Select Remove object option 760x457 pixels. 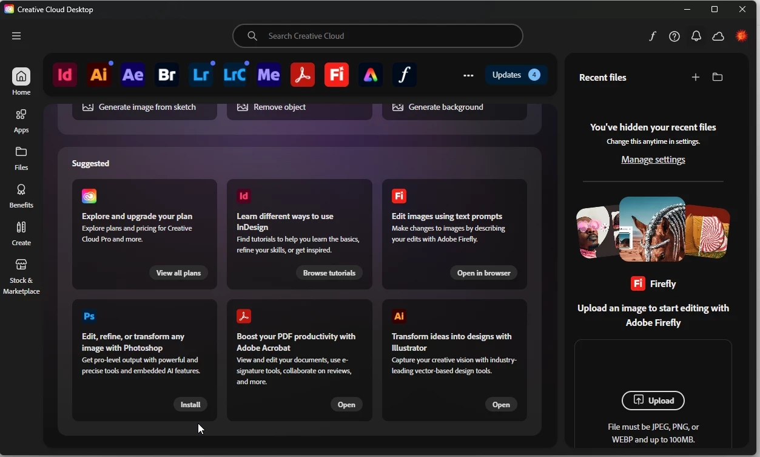point(300,108)
